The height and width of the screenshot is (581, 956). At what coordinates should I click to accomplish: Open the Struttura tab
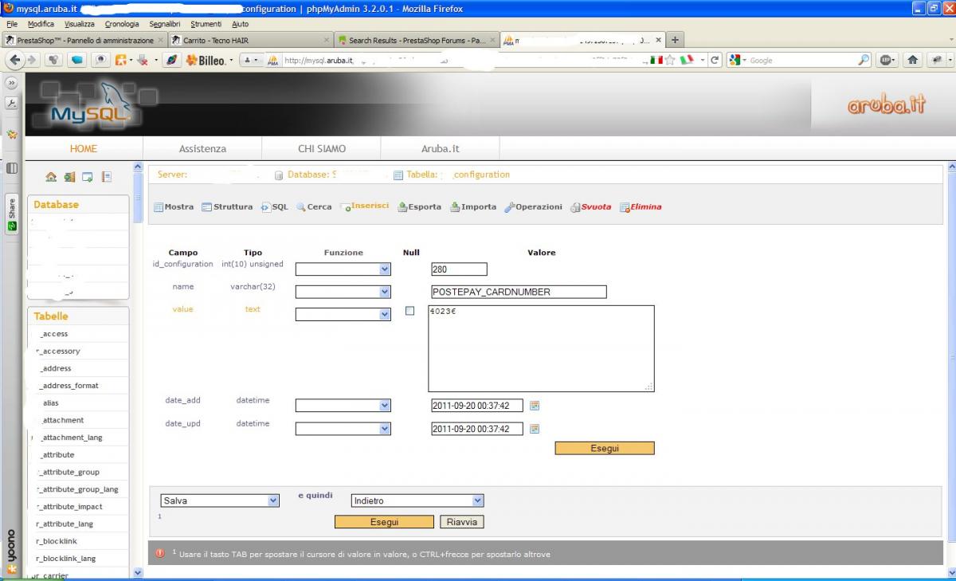point(227,207)
